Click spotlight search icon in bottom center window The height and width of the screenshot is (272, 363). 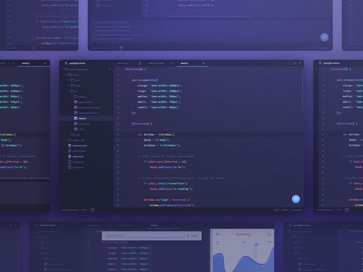[x=36, y=225]
